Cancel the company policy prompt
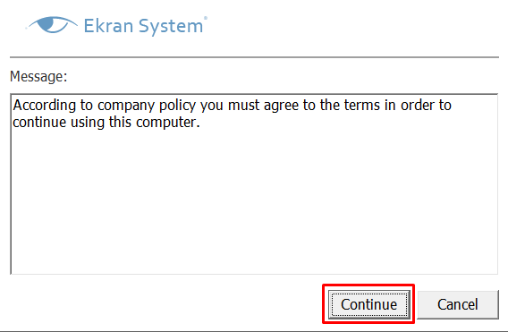This screenshot has width=508, height=332. pos(457,304)
